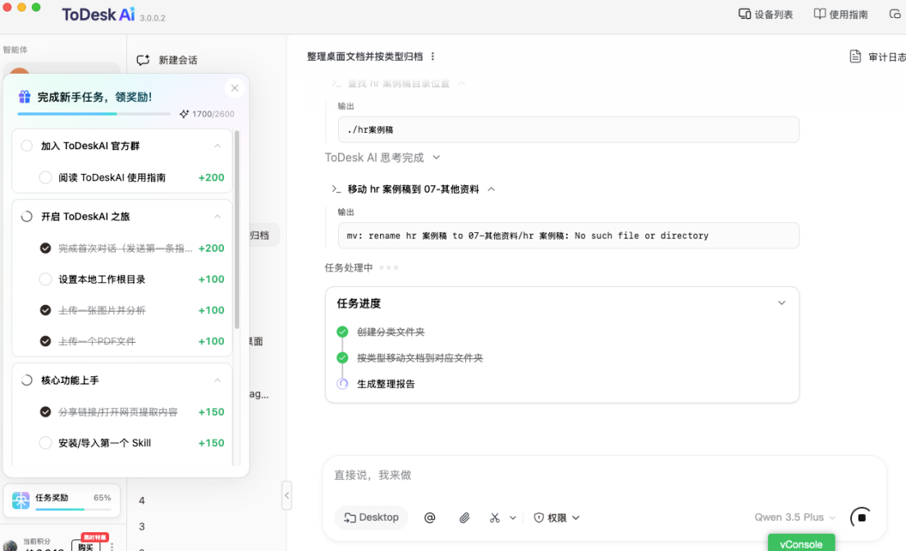Collapse the sidebar with the arrow handle
Image resolution: width=906 pixels, height=551 pixels.
tap(286, 495)
